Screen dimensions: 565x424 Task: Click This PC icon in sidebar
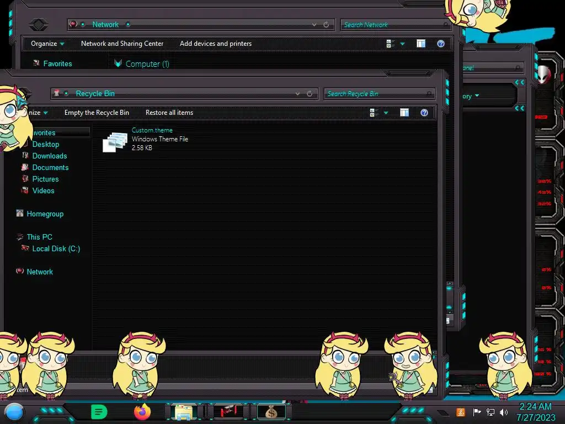(x=20, y=236)
